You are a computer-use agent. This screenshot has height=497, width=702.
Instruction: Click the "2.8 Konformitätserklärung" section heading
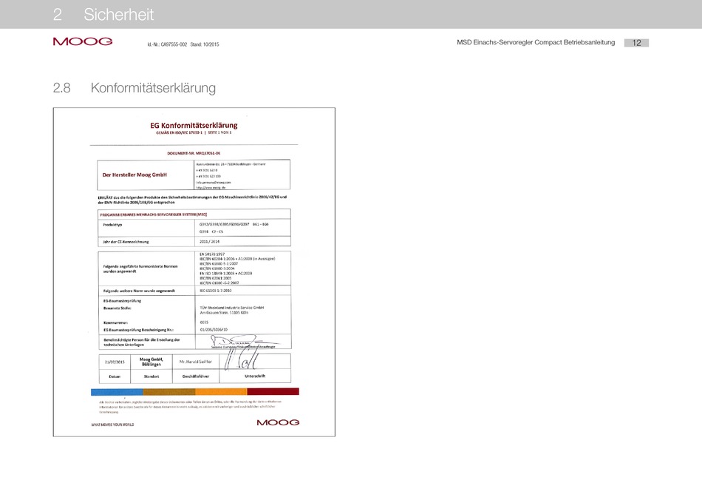click(134, 88)
